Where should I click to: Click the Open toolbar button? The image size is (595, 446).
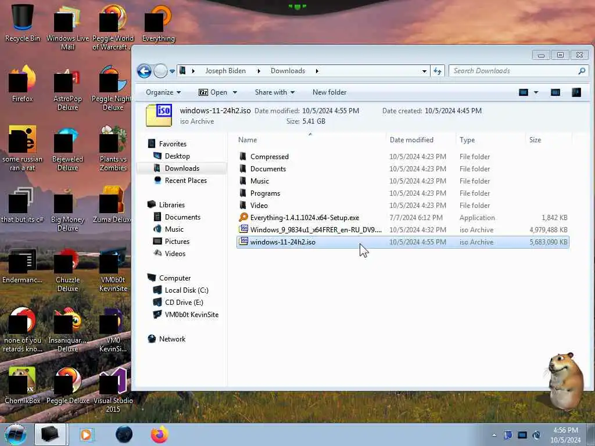[213, 92]
